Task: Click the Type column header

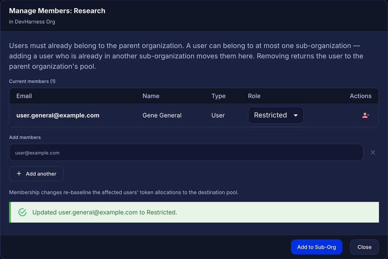Action: [x=219, y=96]
